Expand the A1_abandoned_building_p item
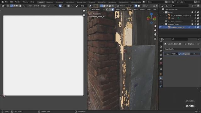The image size is (201, 113). 166,15
